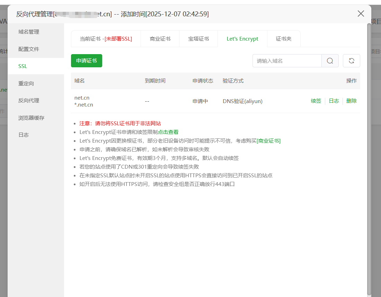381x297 pixels.
Task: Open the 证书夹 tab
Action: pyautogui.click(x=284, y=39)
